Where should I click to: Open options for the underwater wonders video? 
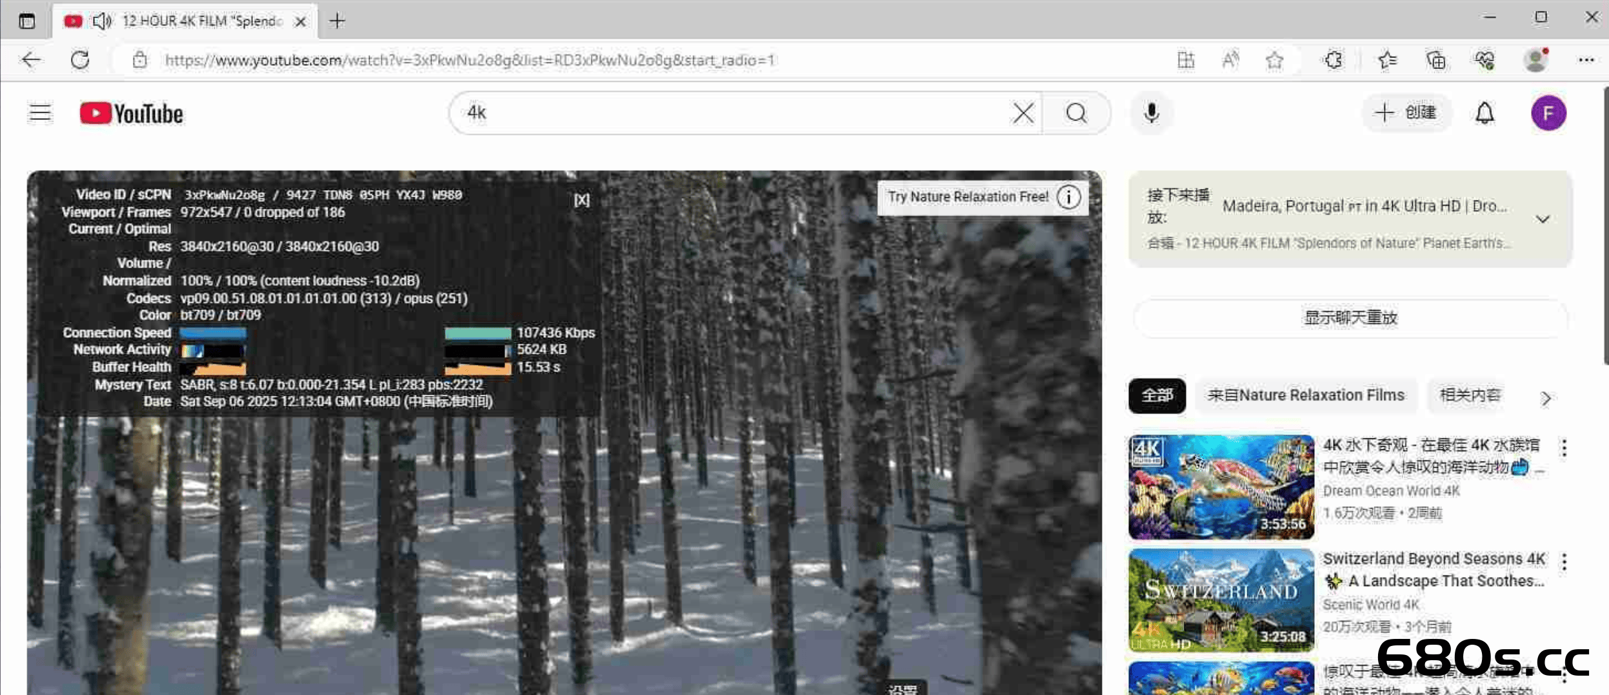coord(1564,447)
